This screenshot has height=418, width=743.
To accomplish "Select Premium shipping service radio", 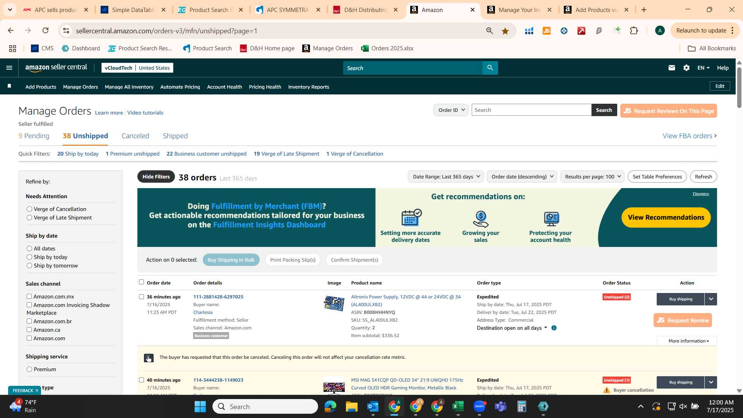I will (x=29, y=369).
